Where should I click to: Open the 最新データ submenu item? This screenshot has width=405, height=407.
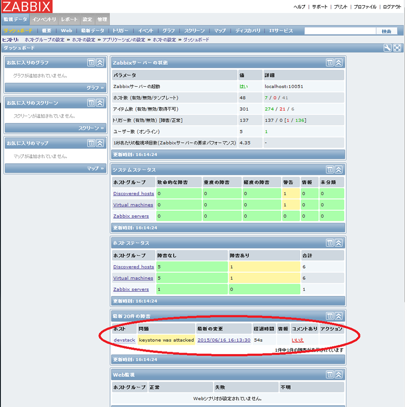92,30
